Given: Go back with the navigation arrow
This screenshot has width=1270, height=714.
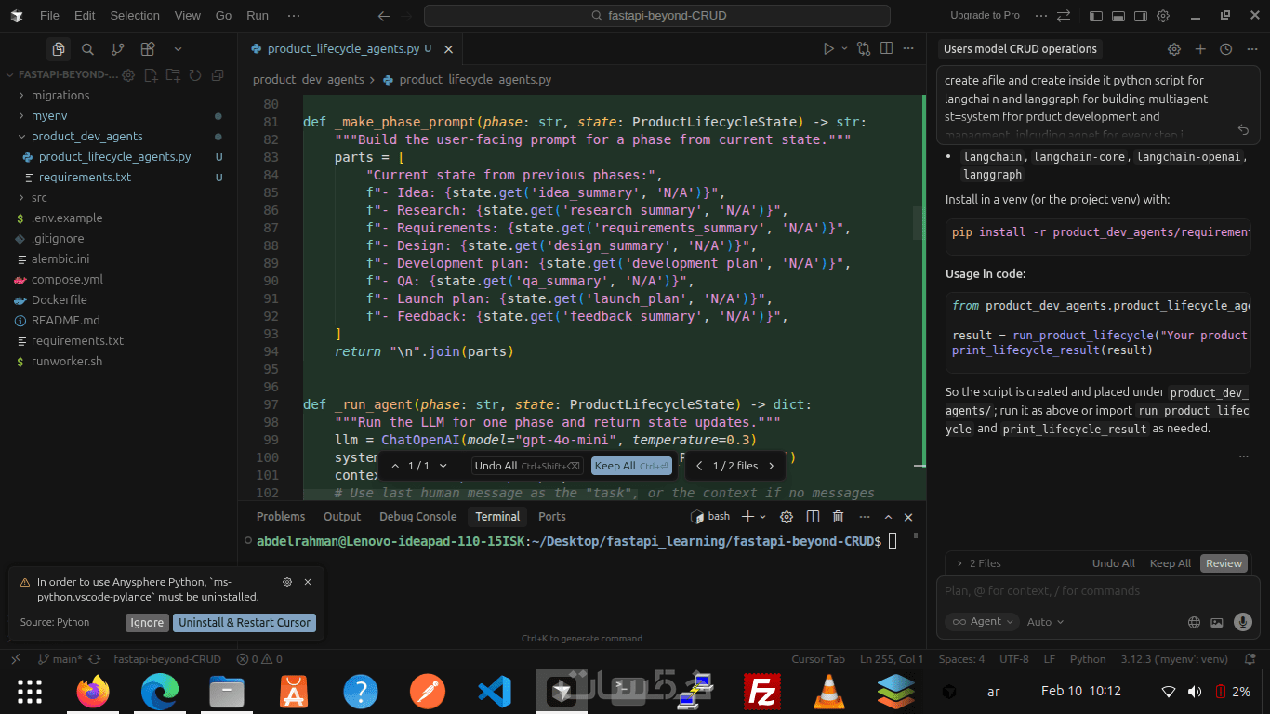Looking at the screenshot, I should [x=384, y=16].
